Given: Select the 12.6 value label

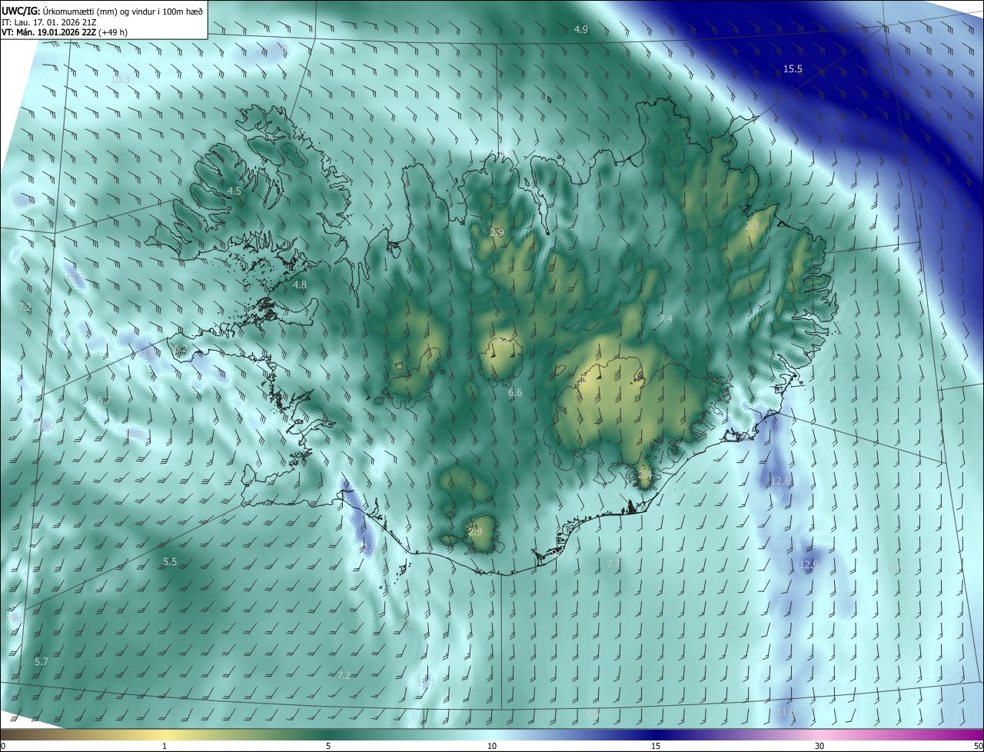Looking at the screenshot, I should tap(780, 481).
